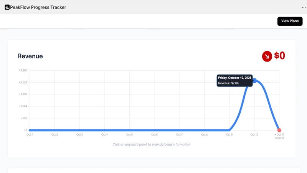Image resolution: width=307 pixels, height=173 pixels.
Task: Click the Oct 9 axis label
Action: pyautogui.click(x=229, y=135)
